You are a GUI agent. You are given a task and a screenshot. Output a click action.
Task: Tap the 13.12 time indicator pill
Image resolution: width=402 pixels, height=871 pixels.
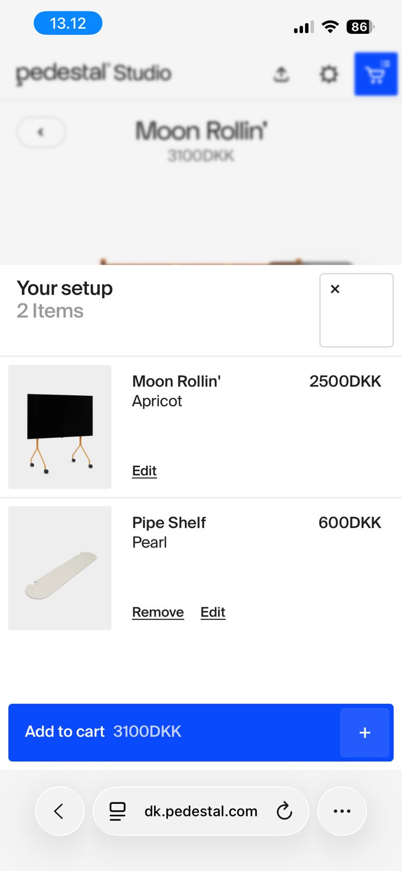pos(68,23)
